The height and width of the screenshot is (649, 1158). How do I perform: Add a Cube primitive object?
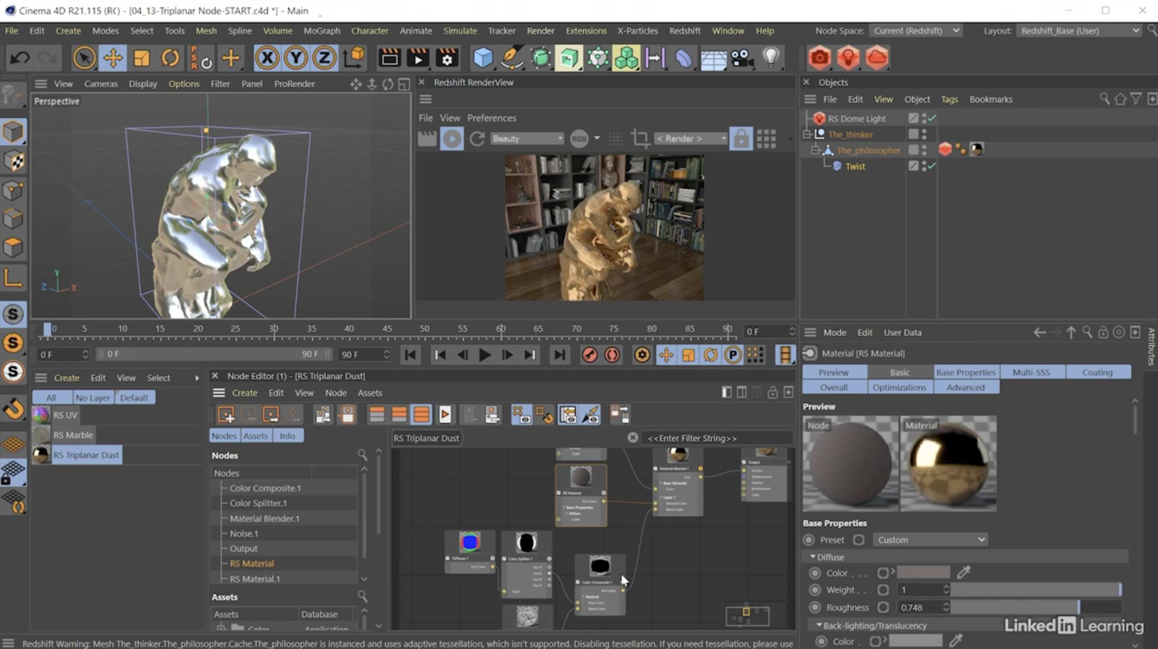tap(483, 58)
